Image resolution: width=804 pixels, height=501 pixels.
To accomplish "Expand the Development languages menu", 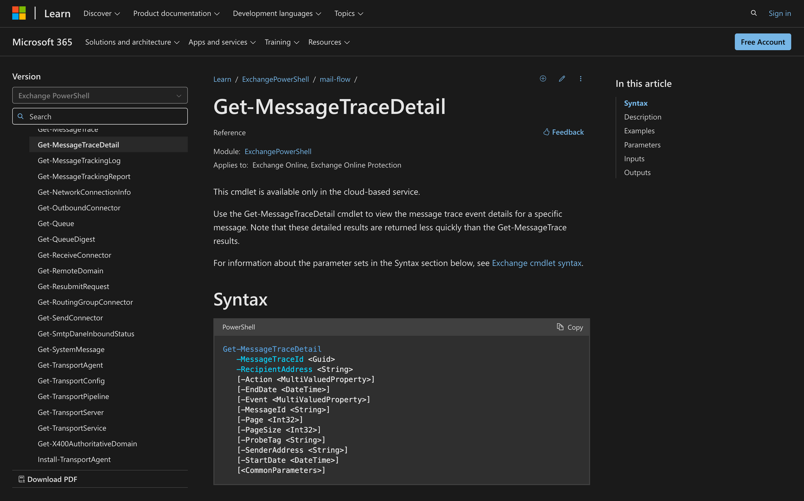I will point(277,14).
